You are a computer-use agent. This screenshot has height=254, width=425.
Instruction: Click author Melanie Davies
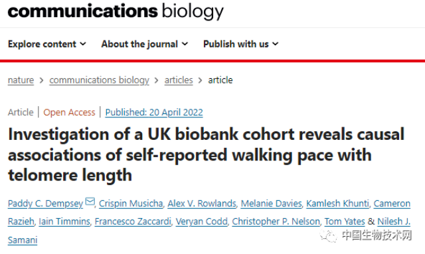[272, 204]
